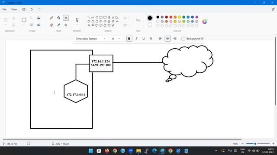277x155 pixels.
Task: Select the Colour picker eyedropper tool
Action: pos(59,25)
